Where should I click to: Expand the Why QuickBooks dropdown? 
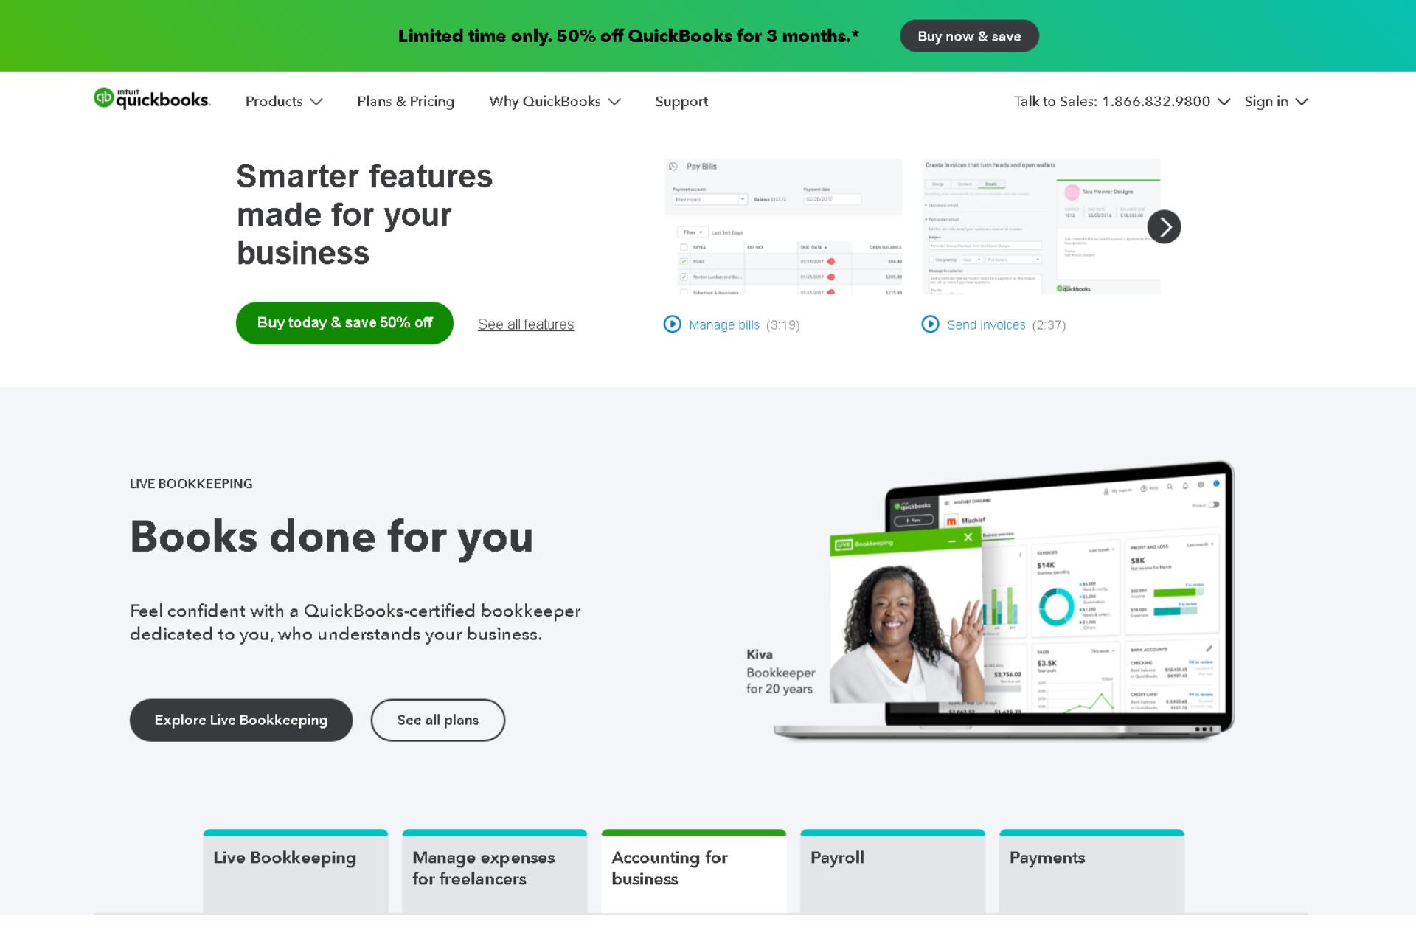tap(555, 101)
